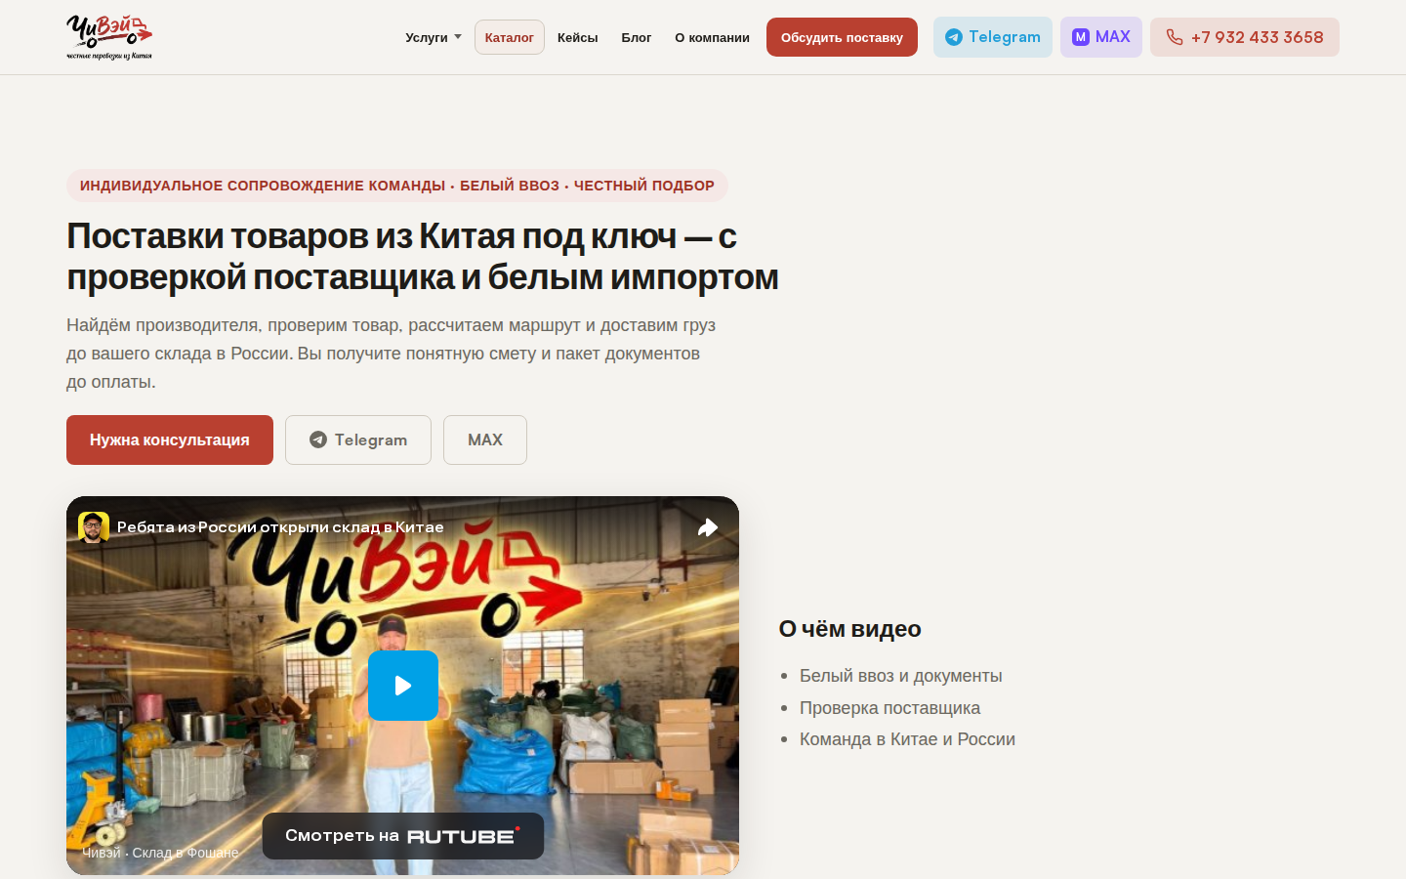Click list item Команда в Китае и России
The width and height of the screenshot is (1406, 879).
(x=908, y=739)
